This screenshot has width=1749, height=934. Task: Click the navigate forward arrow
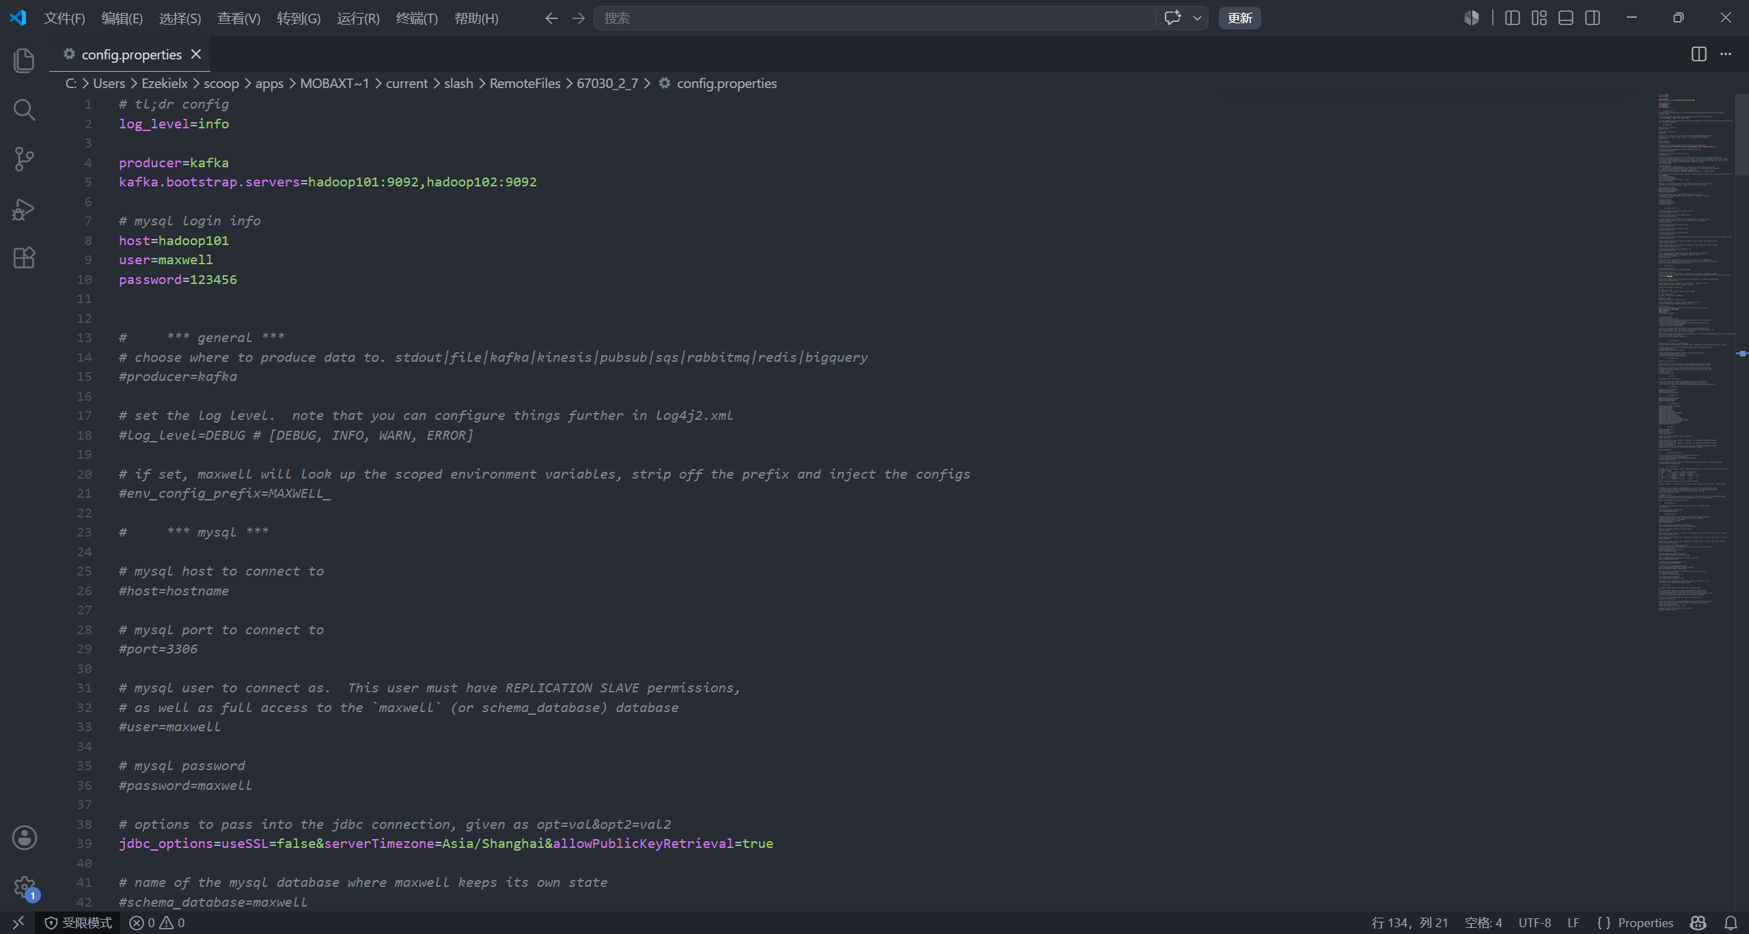(579, 18)
